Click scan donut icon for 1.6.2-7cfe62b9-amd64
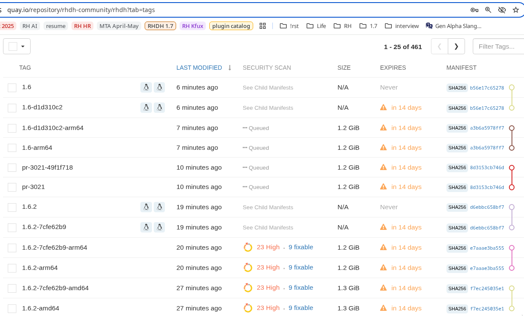Screen dimensions: 524x316 248,288
